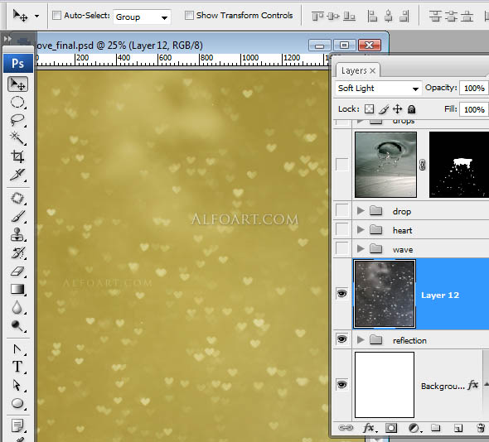Select the Notes tool
This screenshot has width=489, height=442.
coord(17,425)
